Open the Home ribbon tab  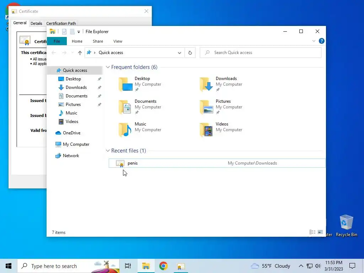77,41
